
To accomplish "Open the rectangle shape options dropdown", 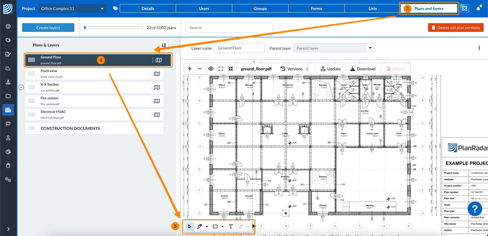I will tap(222, 227).
